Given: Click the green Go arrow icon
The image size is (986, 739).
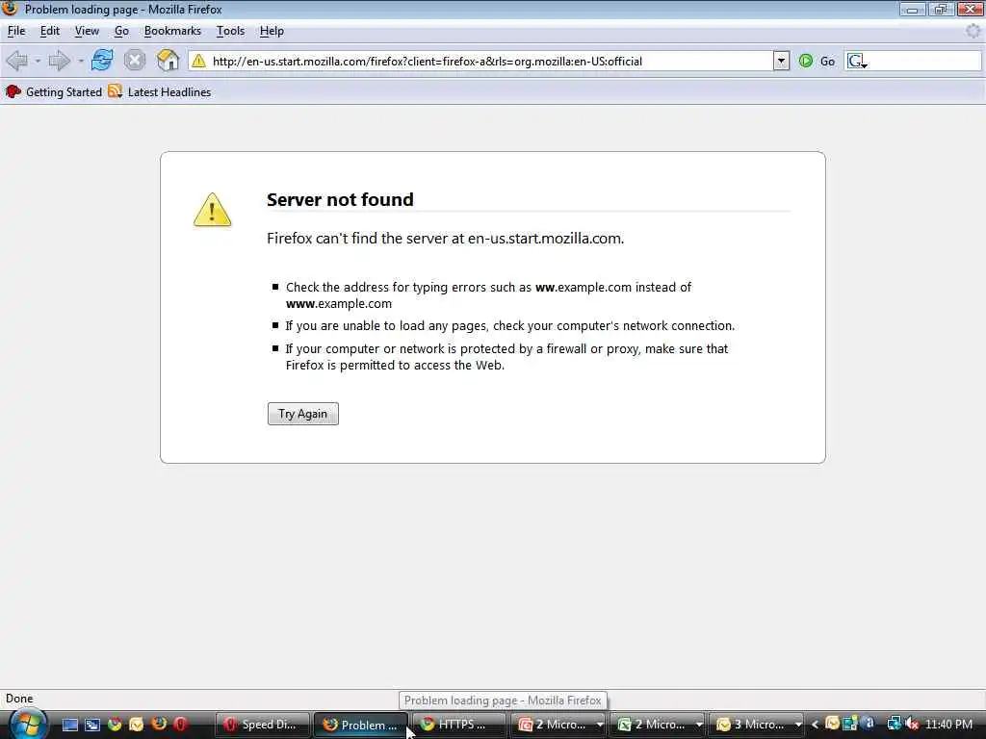Looking at the screenshot, I should pos(806,61).
